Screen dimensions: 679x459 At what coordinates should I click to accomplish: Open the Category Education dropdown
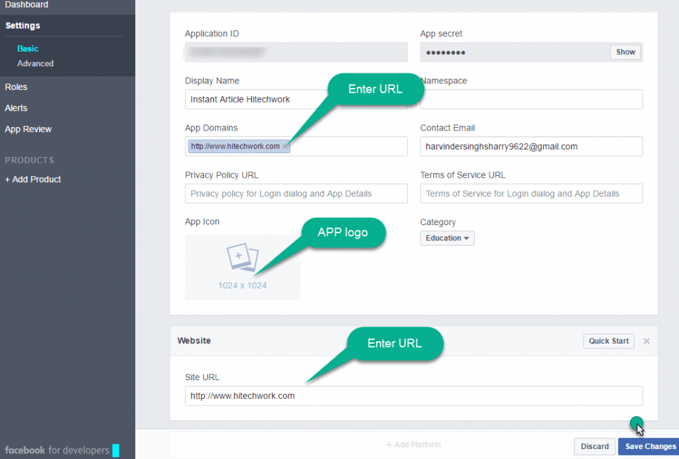tap(448, 238)
